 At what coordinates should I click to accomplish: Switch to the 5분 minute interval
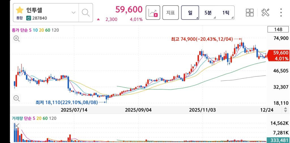(x=208, y=13)
